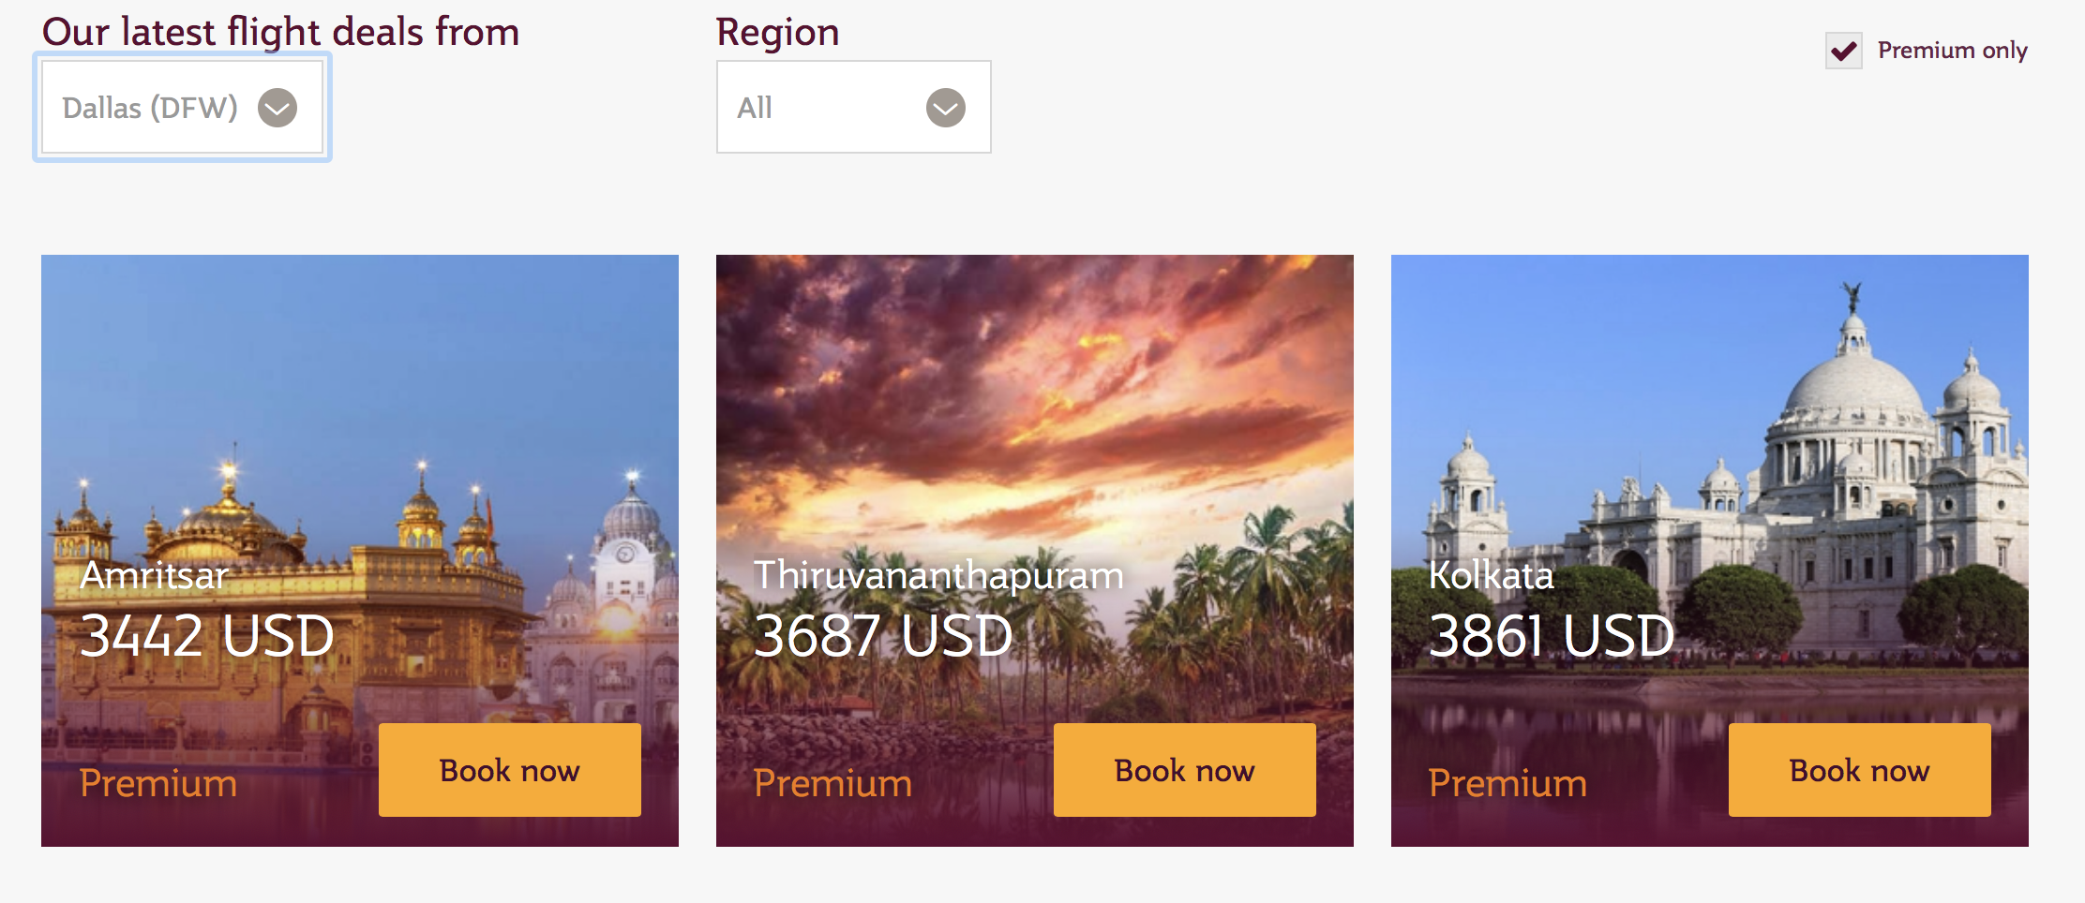Click the Region dropdown chevron icon

tap(946, 108)
